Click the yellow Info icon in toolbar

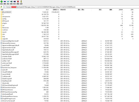pyautogui.click(x=21, y=1)
